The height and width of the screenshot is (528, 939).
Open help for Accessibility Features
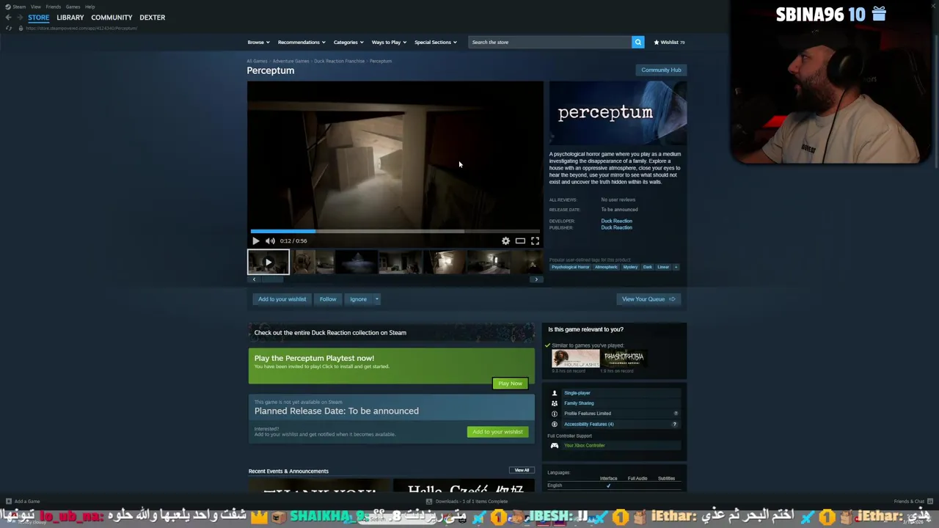point(675,424)
